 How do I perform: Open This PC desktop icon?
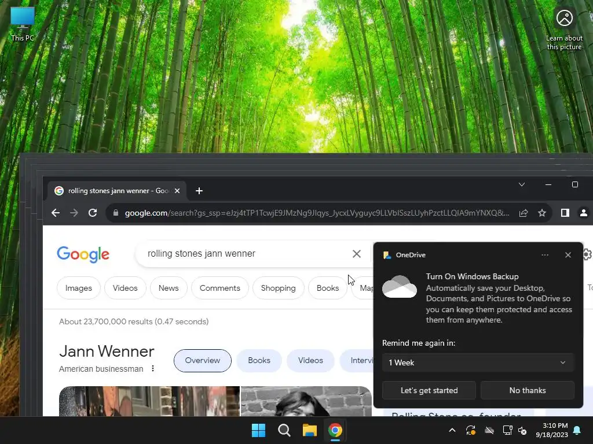(x=23, y=24)
